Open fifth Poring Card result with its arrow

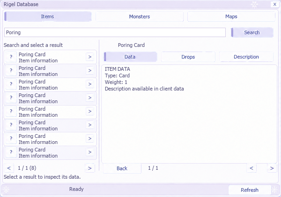click(90, 112)
